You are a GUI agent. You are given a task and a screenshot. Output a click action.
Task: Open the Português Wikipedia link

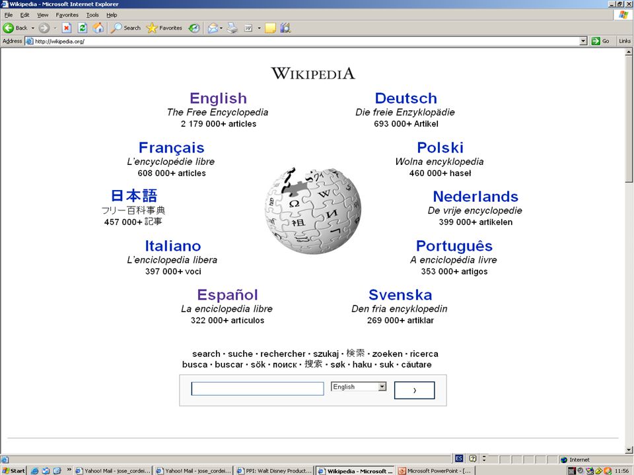[454, 246]
